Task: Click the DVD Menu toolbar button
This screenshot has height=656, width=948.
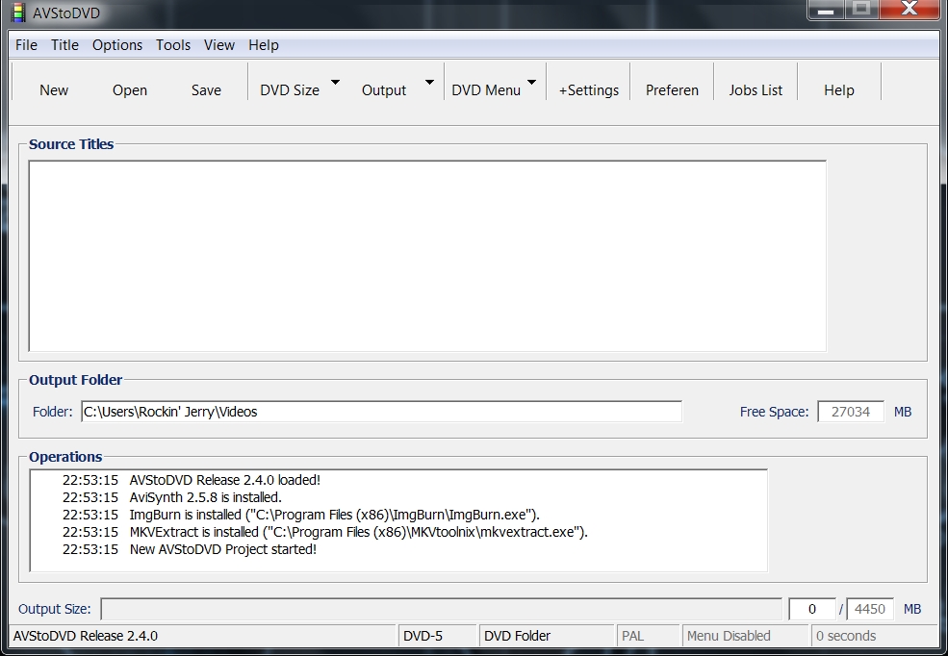Action: (486, 90)
